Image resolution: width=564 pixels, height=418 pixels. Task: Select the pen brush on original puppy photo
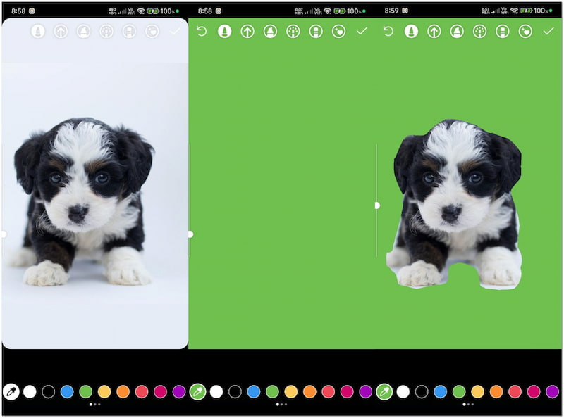tap(38, 32)
